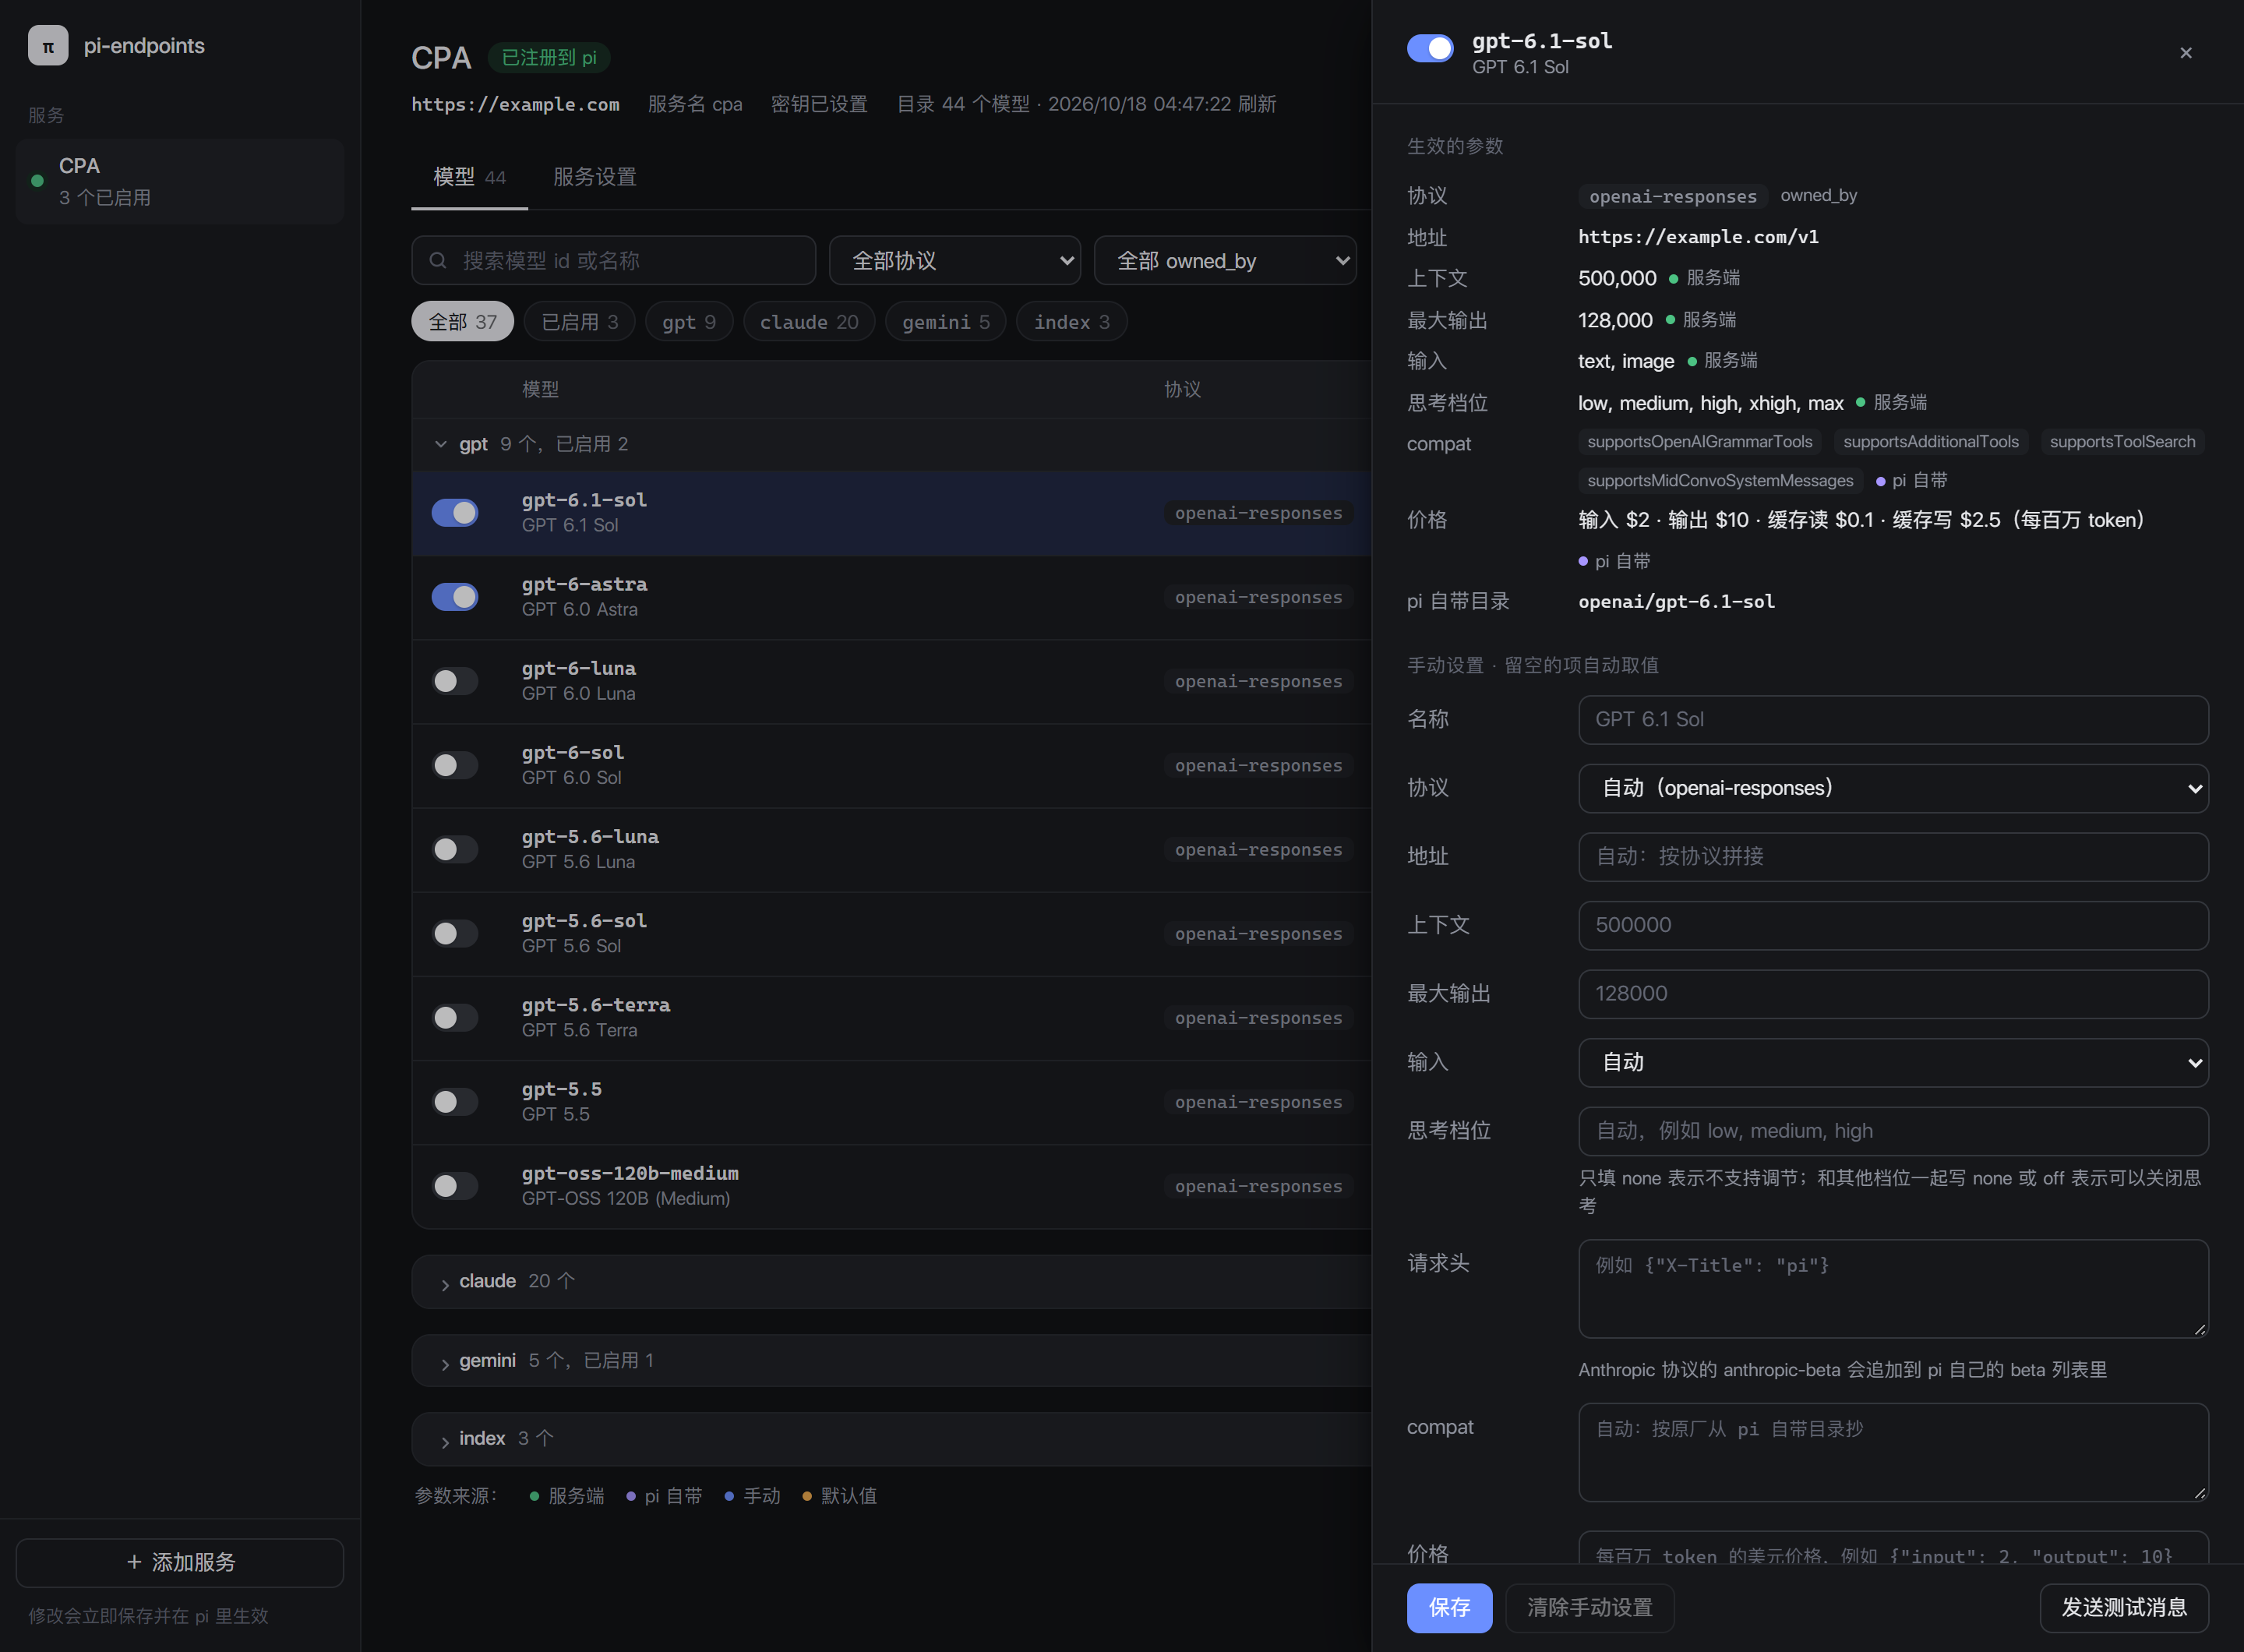The height and width of the screenshot is (1652, 2244).
Task: Click the 保存 save button
Action: click(1449, 1607)
